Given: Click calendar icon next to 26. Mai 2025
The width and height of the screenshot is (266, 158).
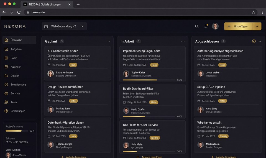Looking at the screenshot, I should pos(49,65).
